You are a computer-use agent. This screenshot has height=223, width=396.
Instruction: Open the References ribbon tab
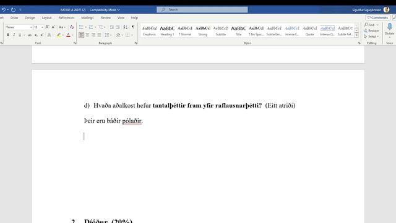pyautogui.click(x=66, y=18)
